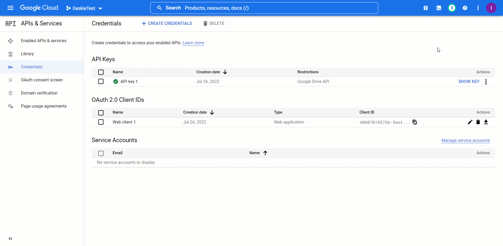Screen dimensions: 503x246
Task: Open the user account avatar
Action: (491, 8)
